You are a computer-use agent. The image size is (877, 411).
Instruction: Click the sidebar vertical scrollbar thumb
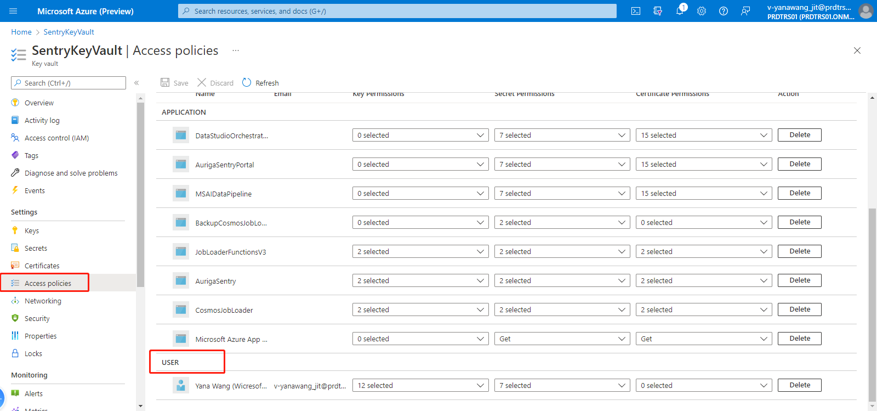(140, 195)
